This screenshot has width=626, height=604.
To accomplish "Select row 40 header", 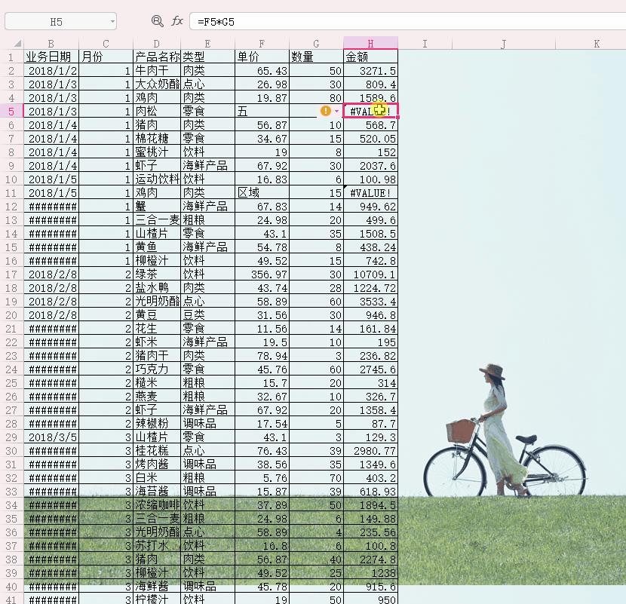I will [x=11, y=587].
